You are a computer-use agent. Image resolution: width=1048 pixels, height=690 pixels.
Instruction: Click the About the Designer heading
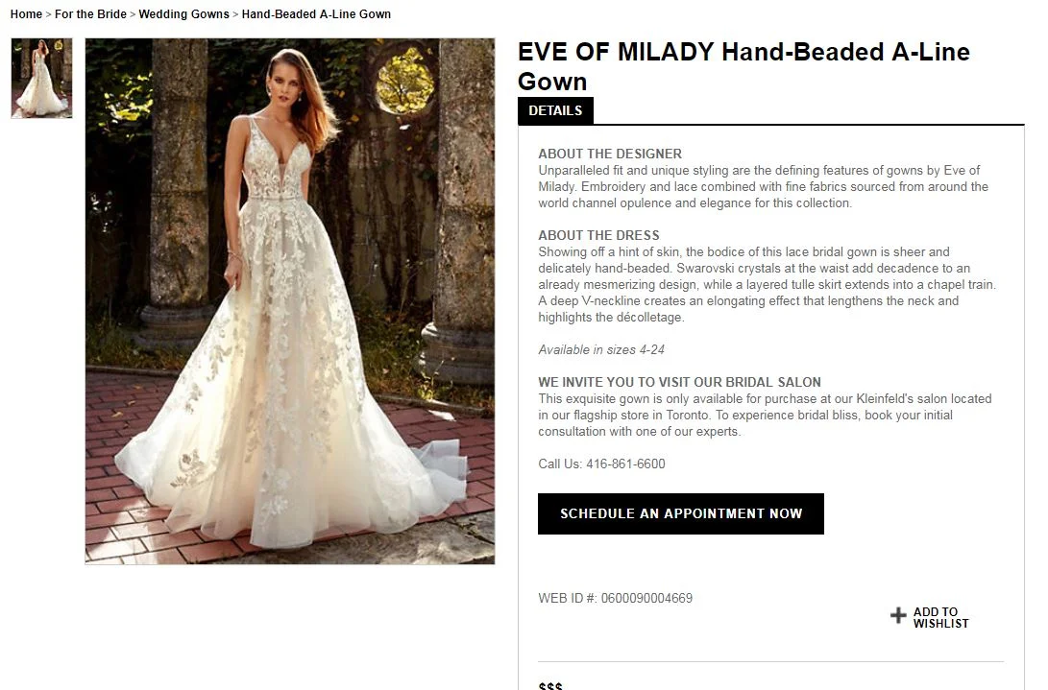(x=610, y=154)
